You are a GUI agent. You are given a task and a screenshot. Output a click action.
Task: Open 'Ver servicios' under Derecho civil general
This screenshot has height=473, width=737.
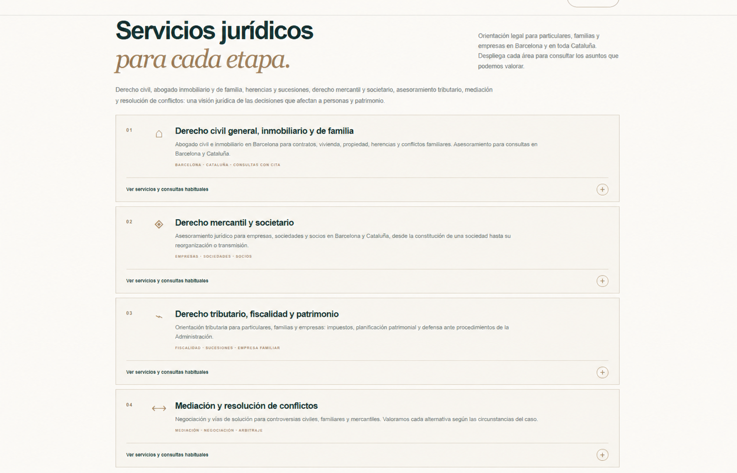[167, 189]
